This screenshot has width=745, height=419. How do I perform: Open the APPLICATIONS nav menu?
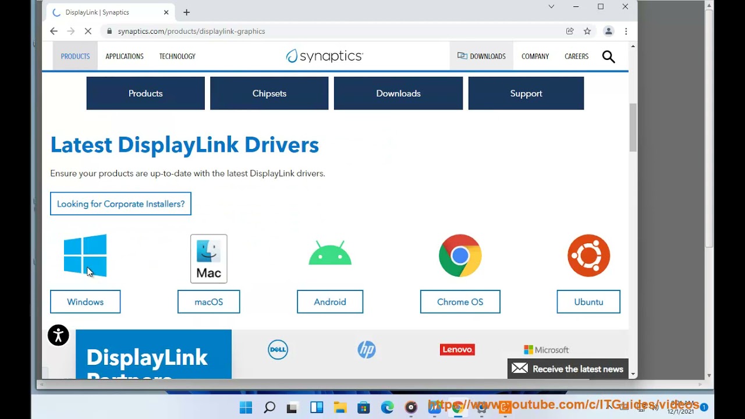125,56
